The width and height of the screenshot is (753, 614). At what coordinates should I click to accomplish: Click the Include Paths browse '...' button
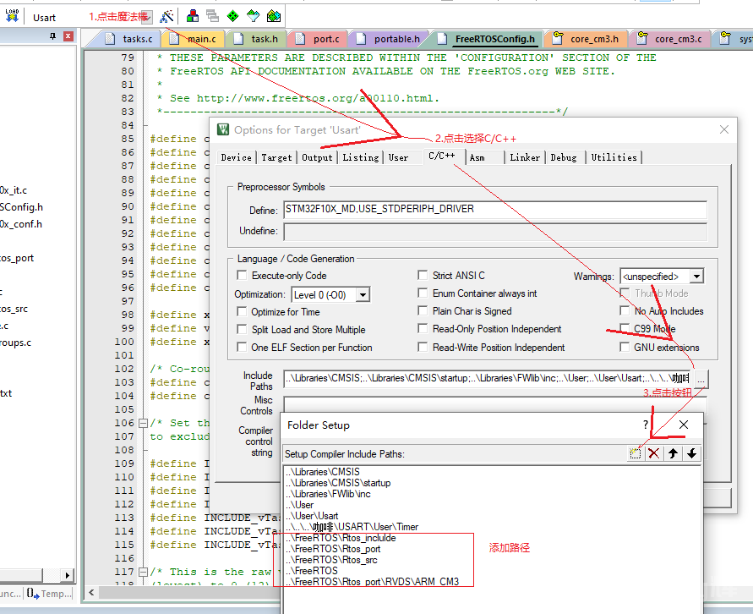[x=701, y=378]
